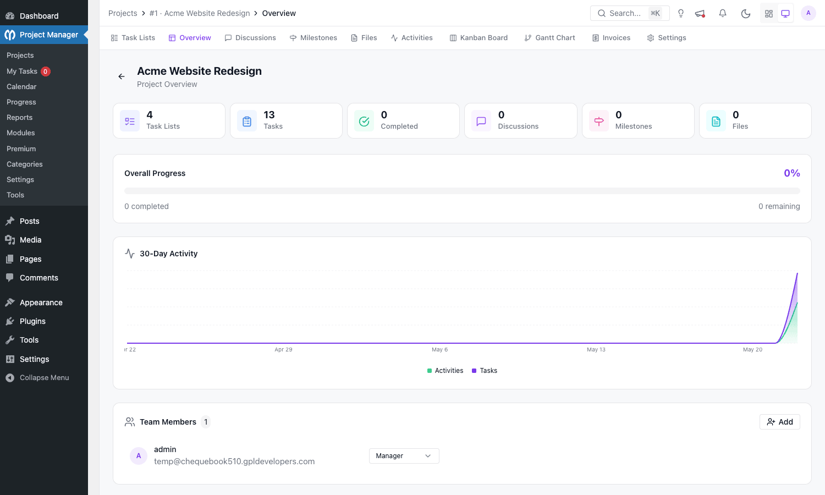This screenshot has width=825, height=495.
Task: Open the WordPress Dashboard menu
Action: pyautogui.click(x=44, y=16)
